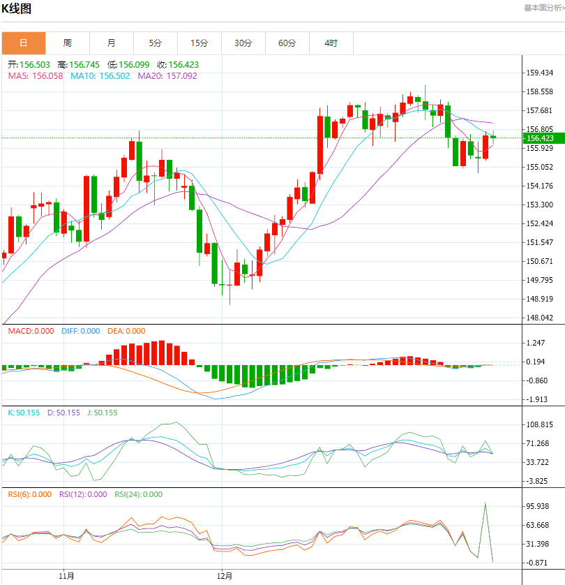Open the 基本面分析 link
This screenshot has width=565, height=585.
coord(543,8)
